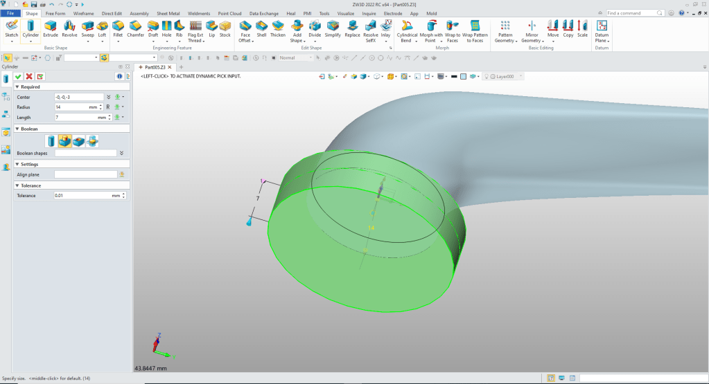The image size is (709, 384).
Task: Open the Sheet Metal ribbon tab
Action: click(x=167, y=13)
